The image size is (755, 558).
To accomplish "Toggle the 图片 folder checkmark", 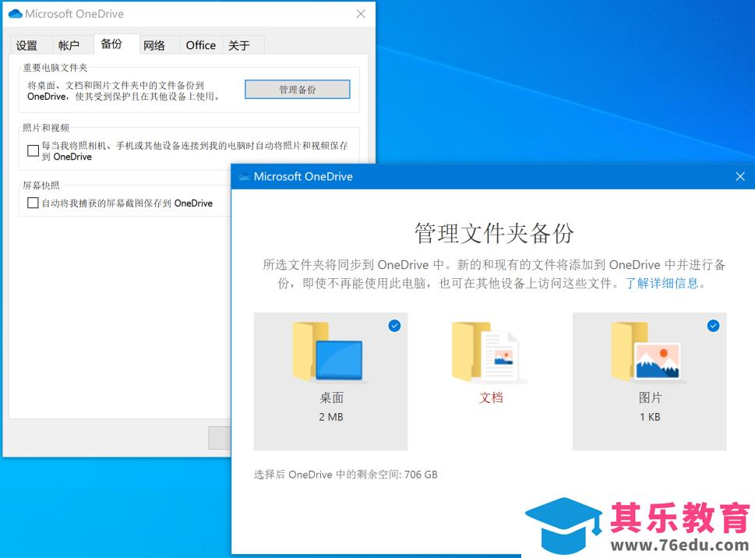I will (713, 326).
